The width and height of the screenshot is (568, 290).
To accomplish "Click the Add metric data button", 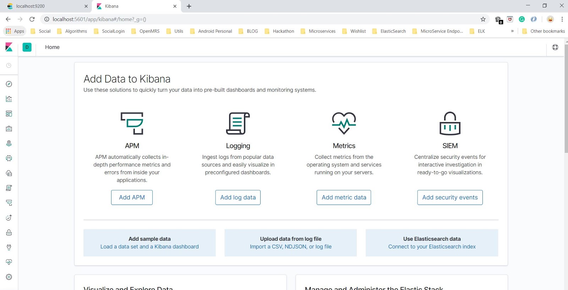I will pyautogui.click(x=344, y=197).
